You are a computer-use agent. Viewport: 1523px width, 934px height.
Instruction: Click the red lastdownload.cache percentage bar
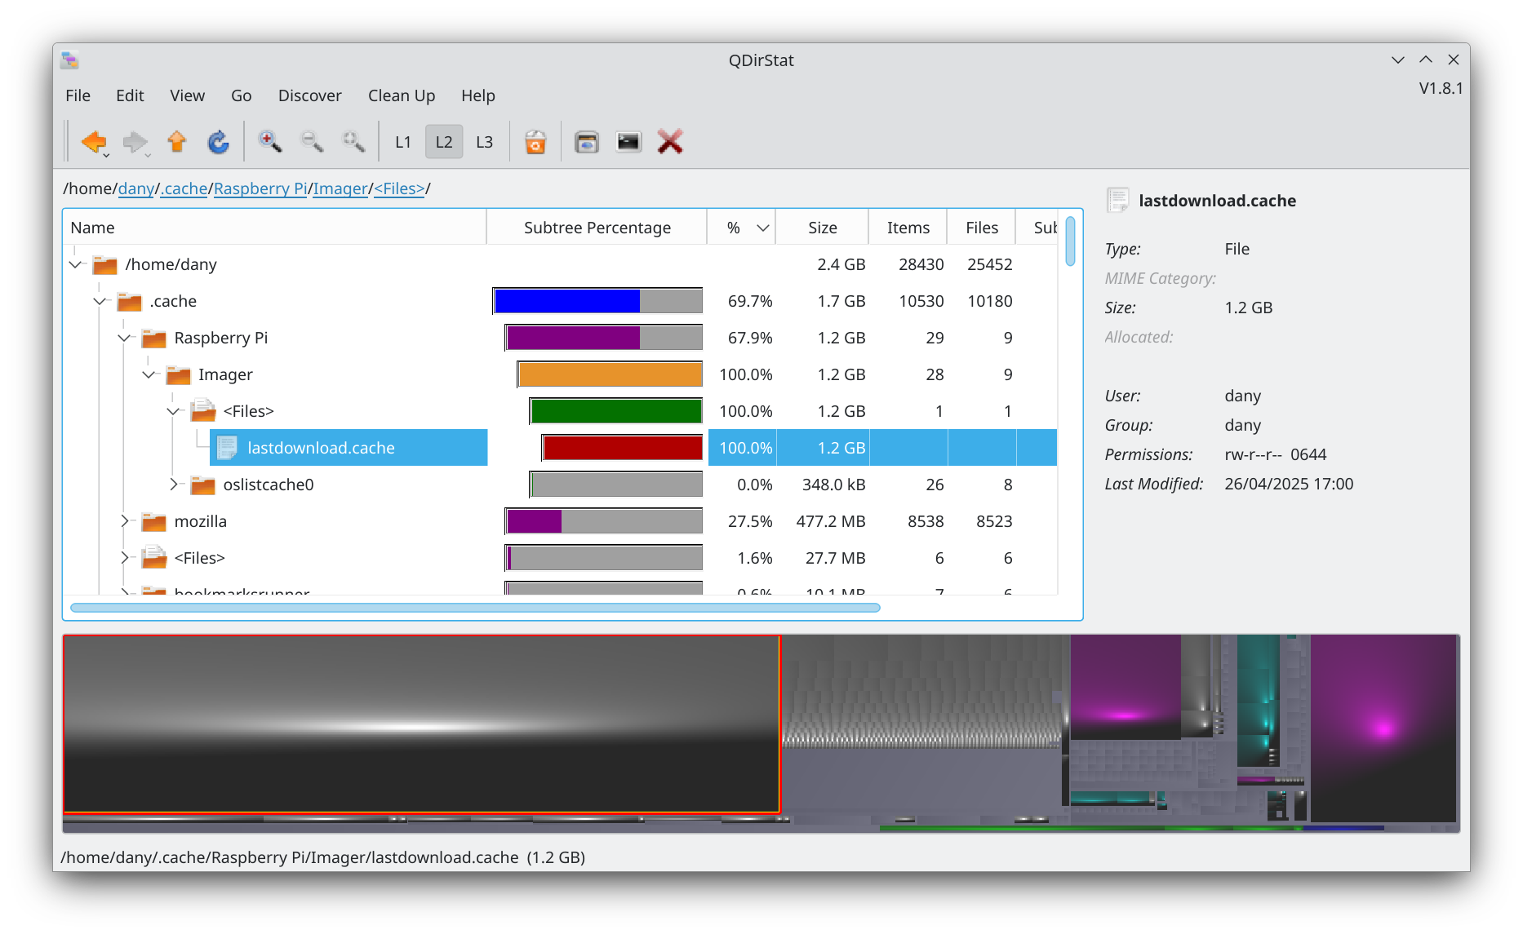point(622,448)
